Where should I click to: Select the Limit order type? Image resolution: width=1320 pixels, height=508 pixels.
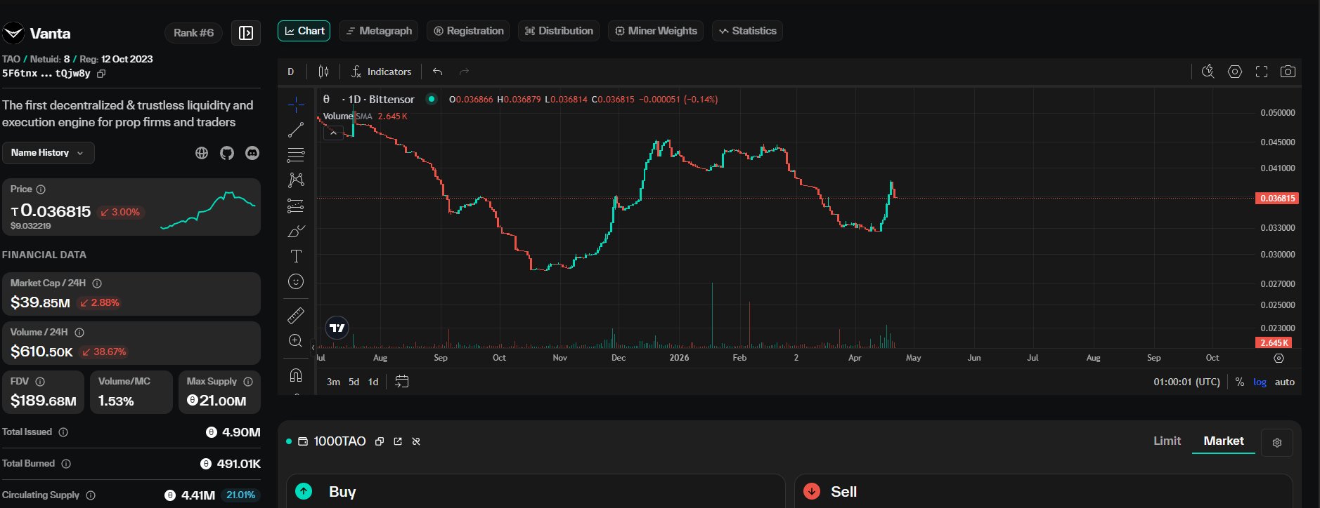tap(1167, 441)
